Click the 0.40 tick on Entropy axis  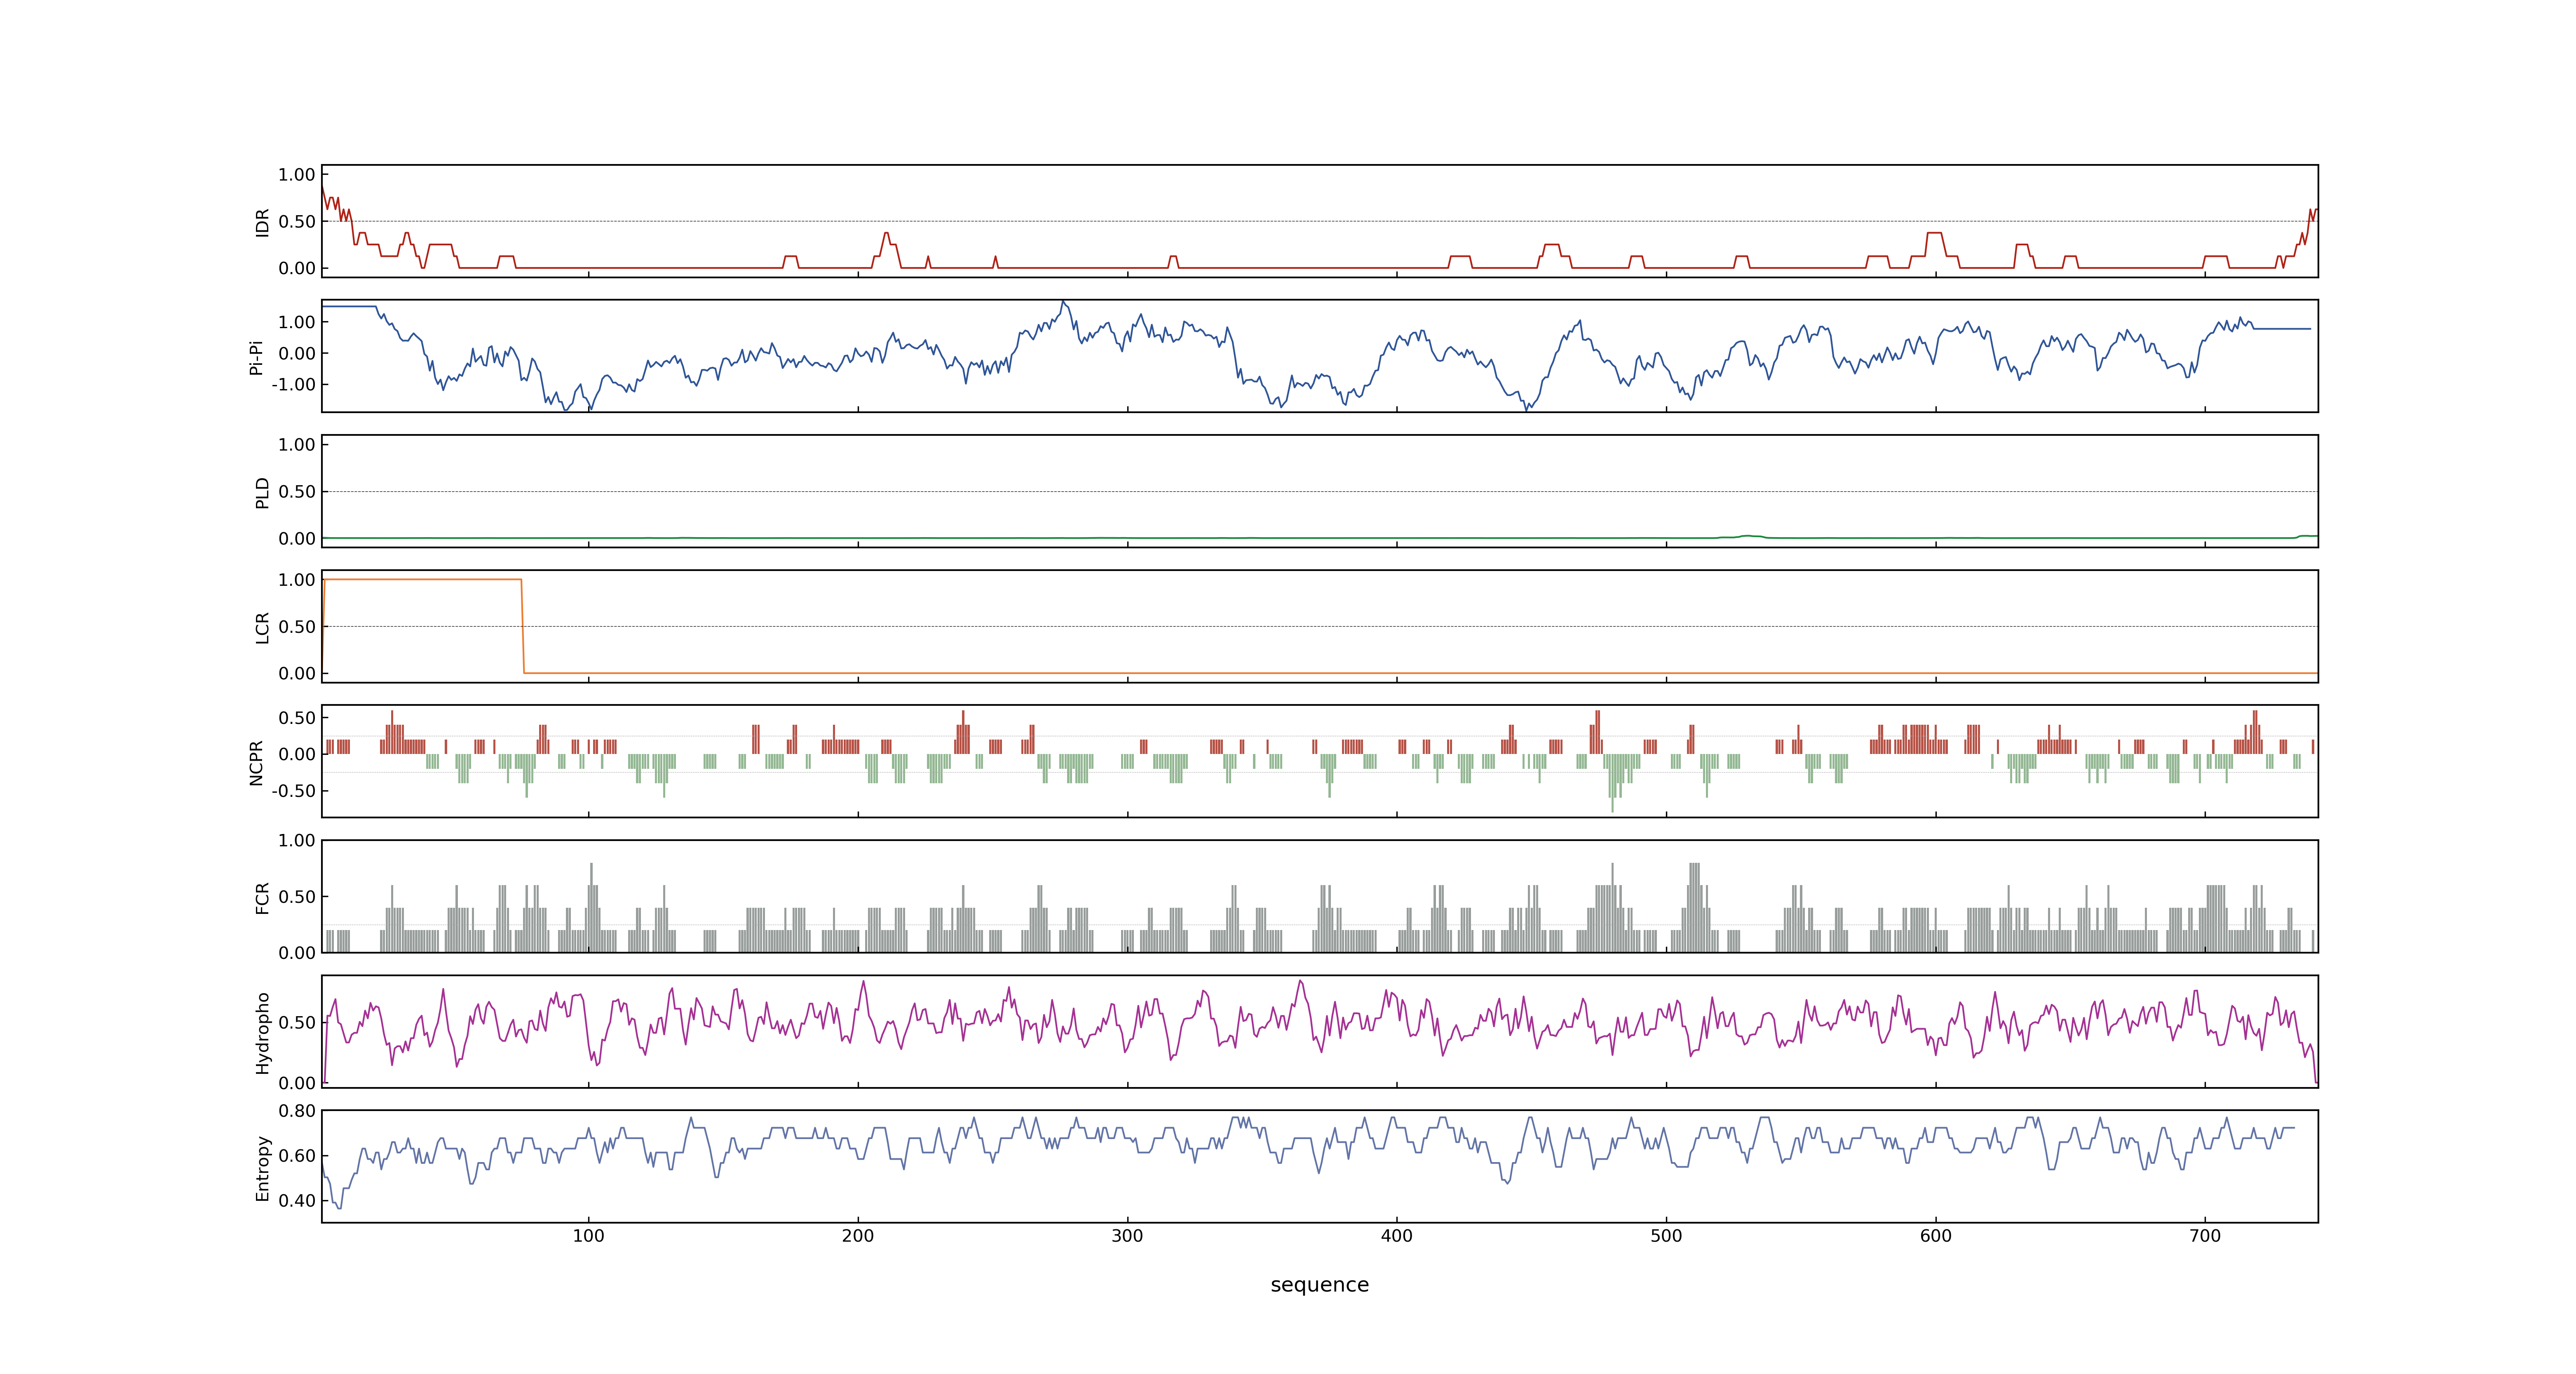(297, 1201)
